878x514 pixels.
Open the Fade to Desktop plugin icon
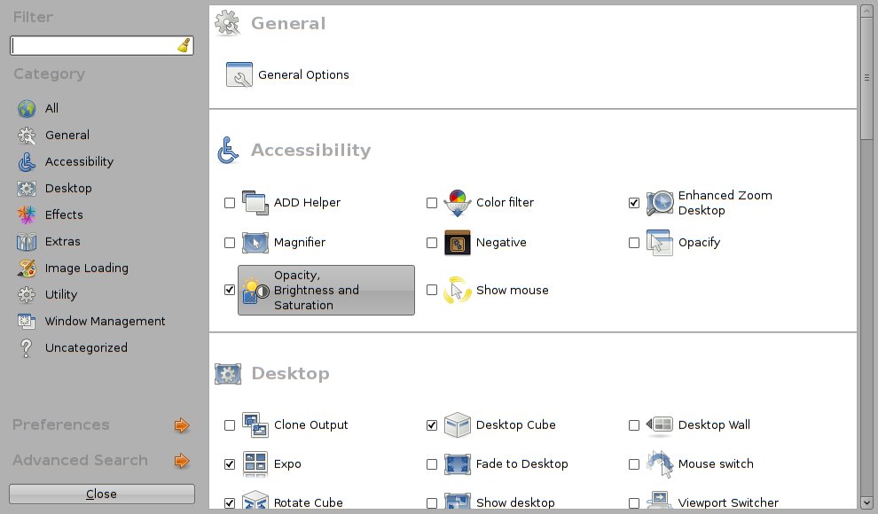(x=458, y=464)
